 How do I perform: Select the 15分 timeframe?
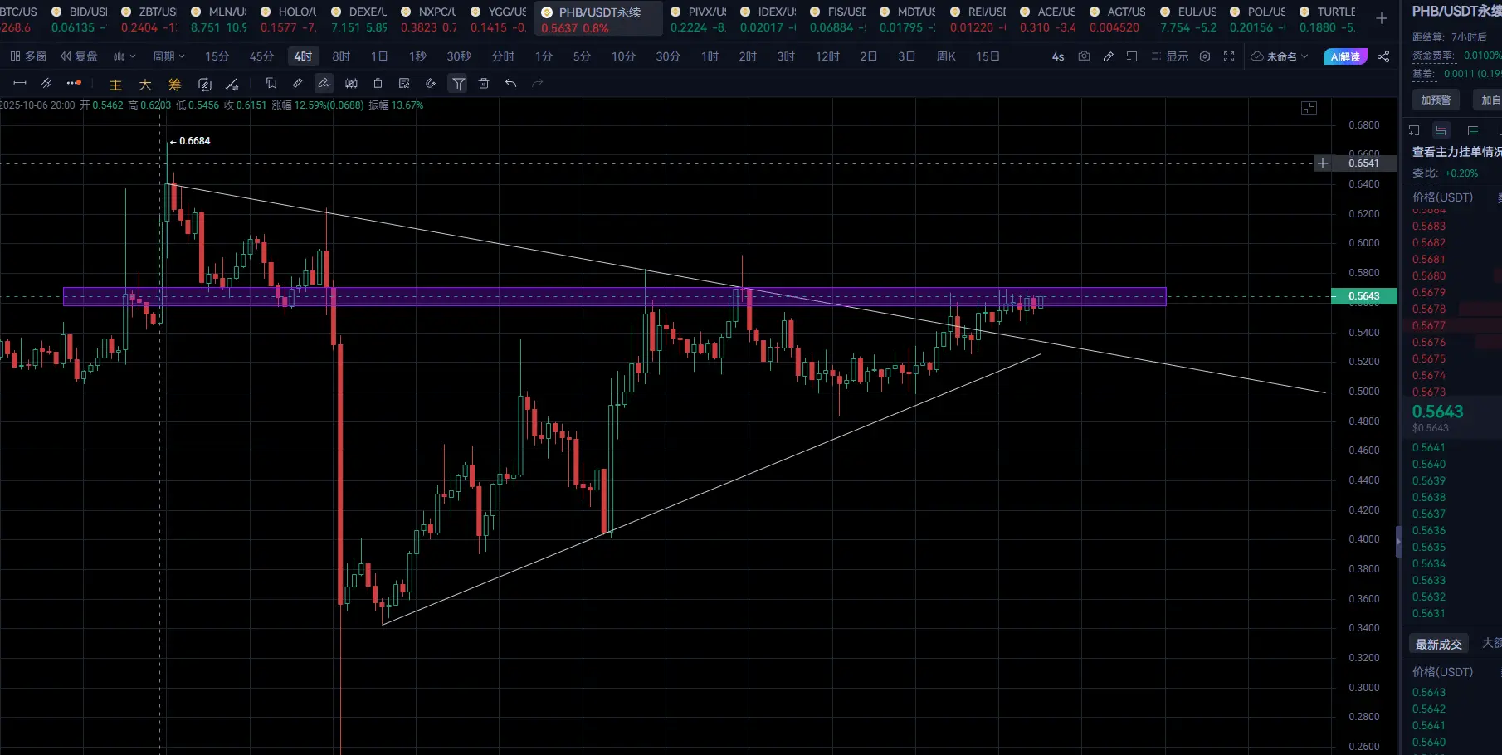[x=217, y=56]
